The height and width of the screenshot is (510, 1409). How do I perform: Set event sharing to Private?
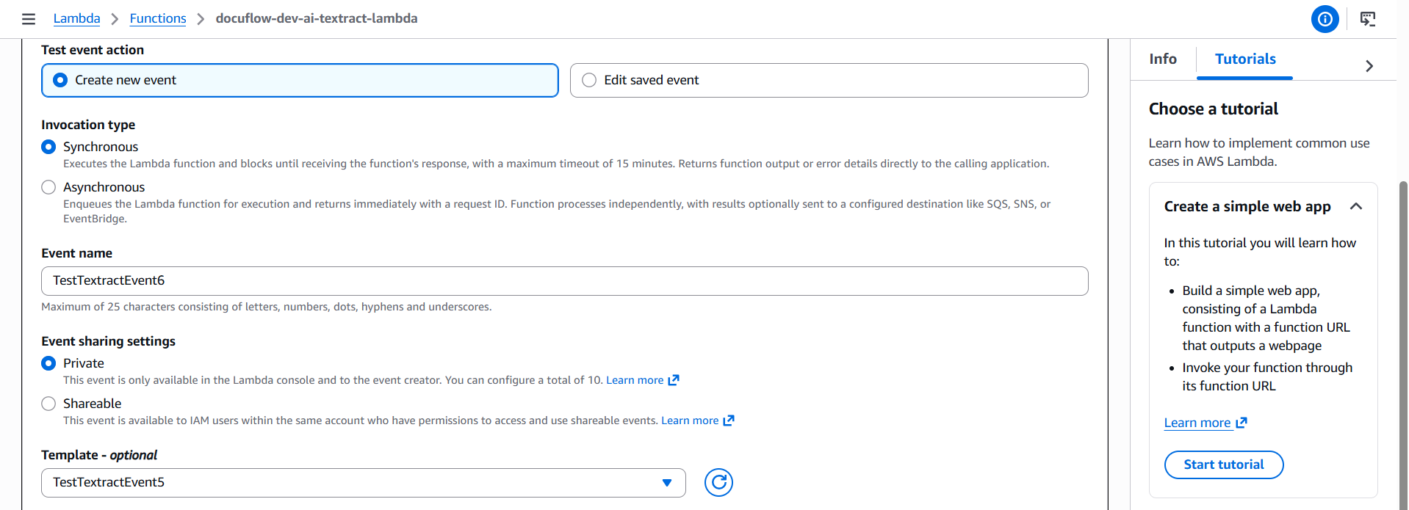click(48, 363)
